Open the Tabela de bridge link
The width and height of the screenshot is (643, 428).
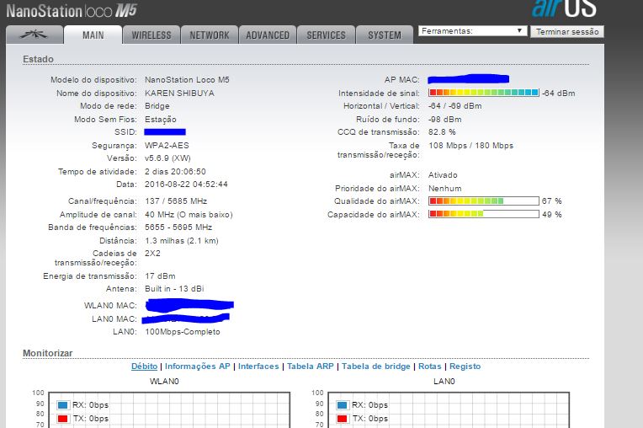(x=376, y=366)
